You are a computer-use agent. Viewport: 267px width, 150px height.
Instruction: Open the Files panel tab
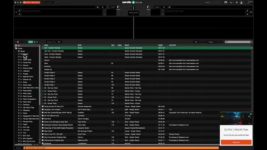click(x=196, y=42)
